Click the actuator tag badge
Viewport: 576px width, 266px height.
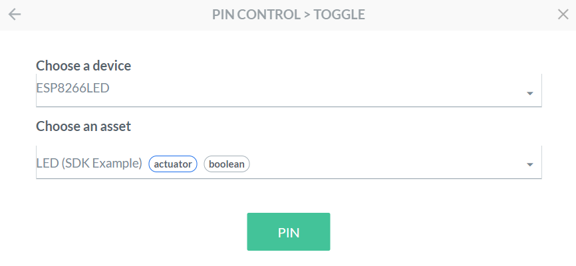173,164
